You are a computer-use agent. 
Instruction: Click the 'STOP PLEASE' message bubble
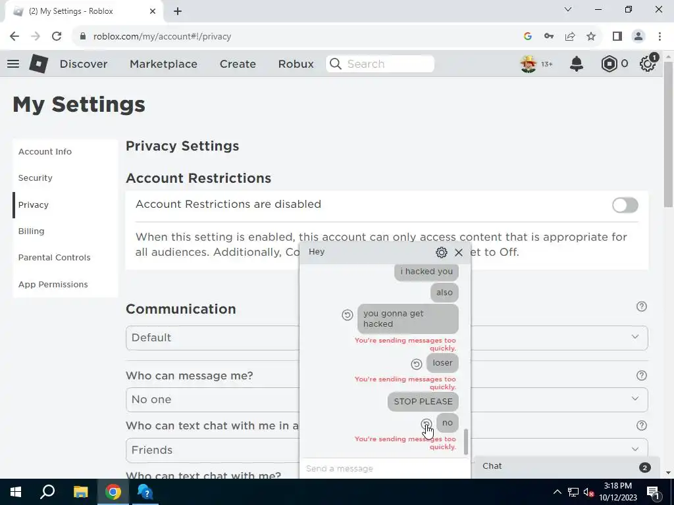click(x=423, y=402)
